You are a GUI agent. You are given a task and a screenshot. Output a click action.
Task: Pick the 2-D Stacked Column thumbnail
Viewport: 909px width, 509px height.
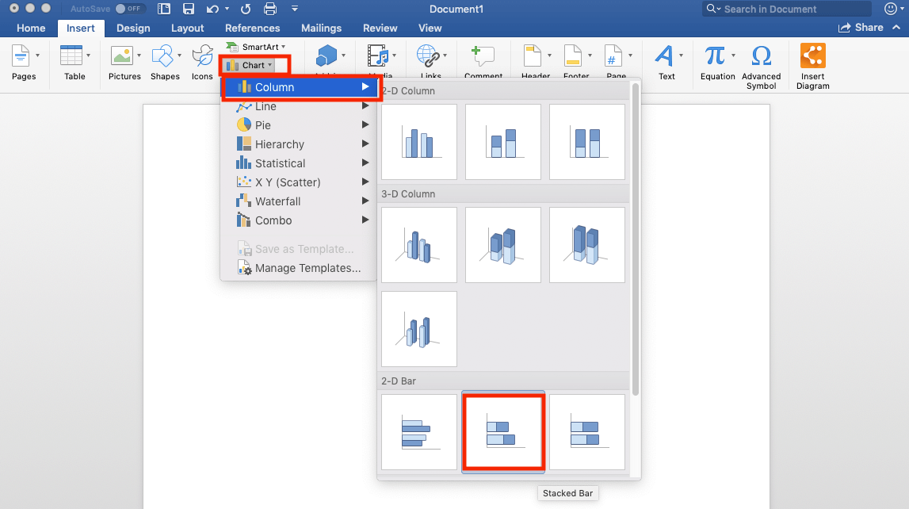coord(503,142)
